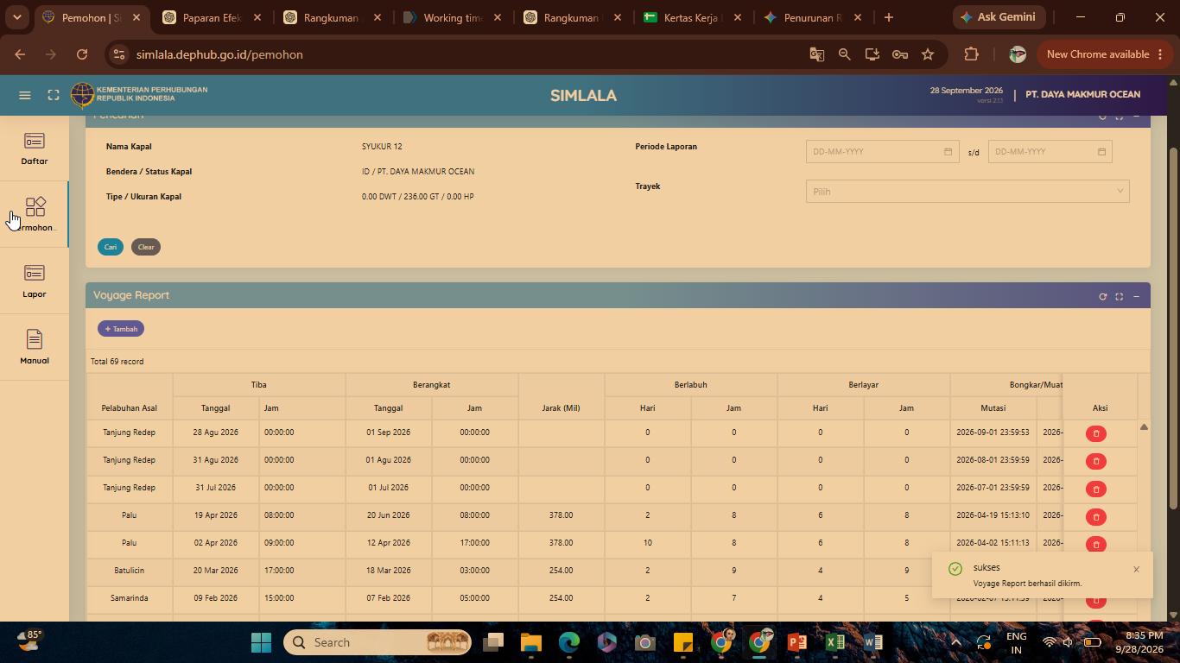
Task: Open the Lapor sidebar item
Action: tap(35, 281)
